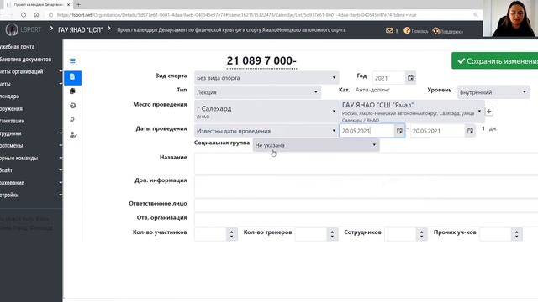Screen dimensions: 538x302
Task: Click the event code 21 089 7 000-
Action: [261, 60]
